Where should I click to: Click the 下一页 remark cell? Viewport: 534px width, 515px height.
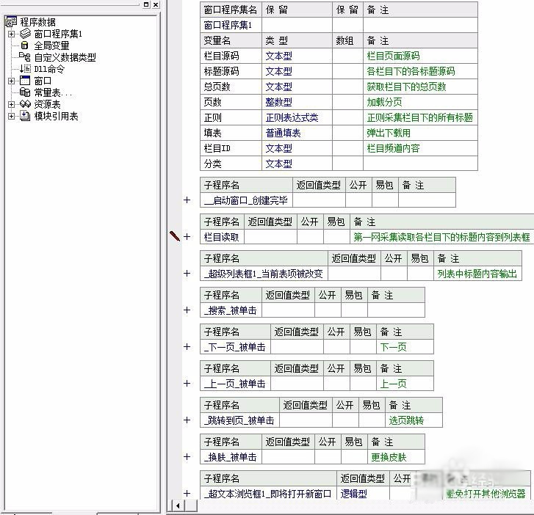click(405, 347)
